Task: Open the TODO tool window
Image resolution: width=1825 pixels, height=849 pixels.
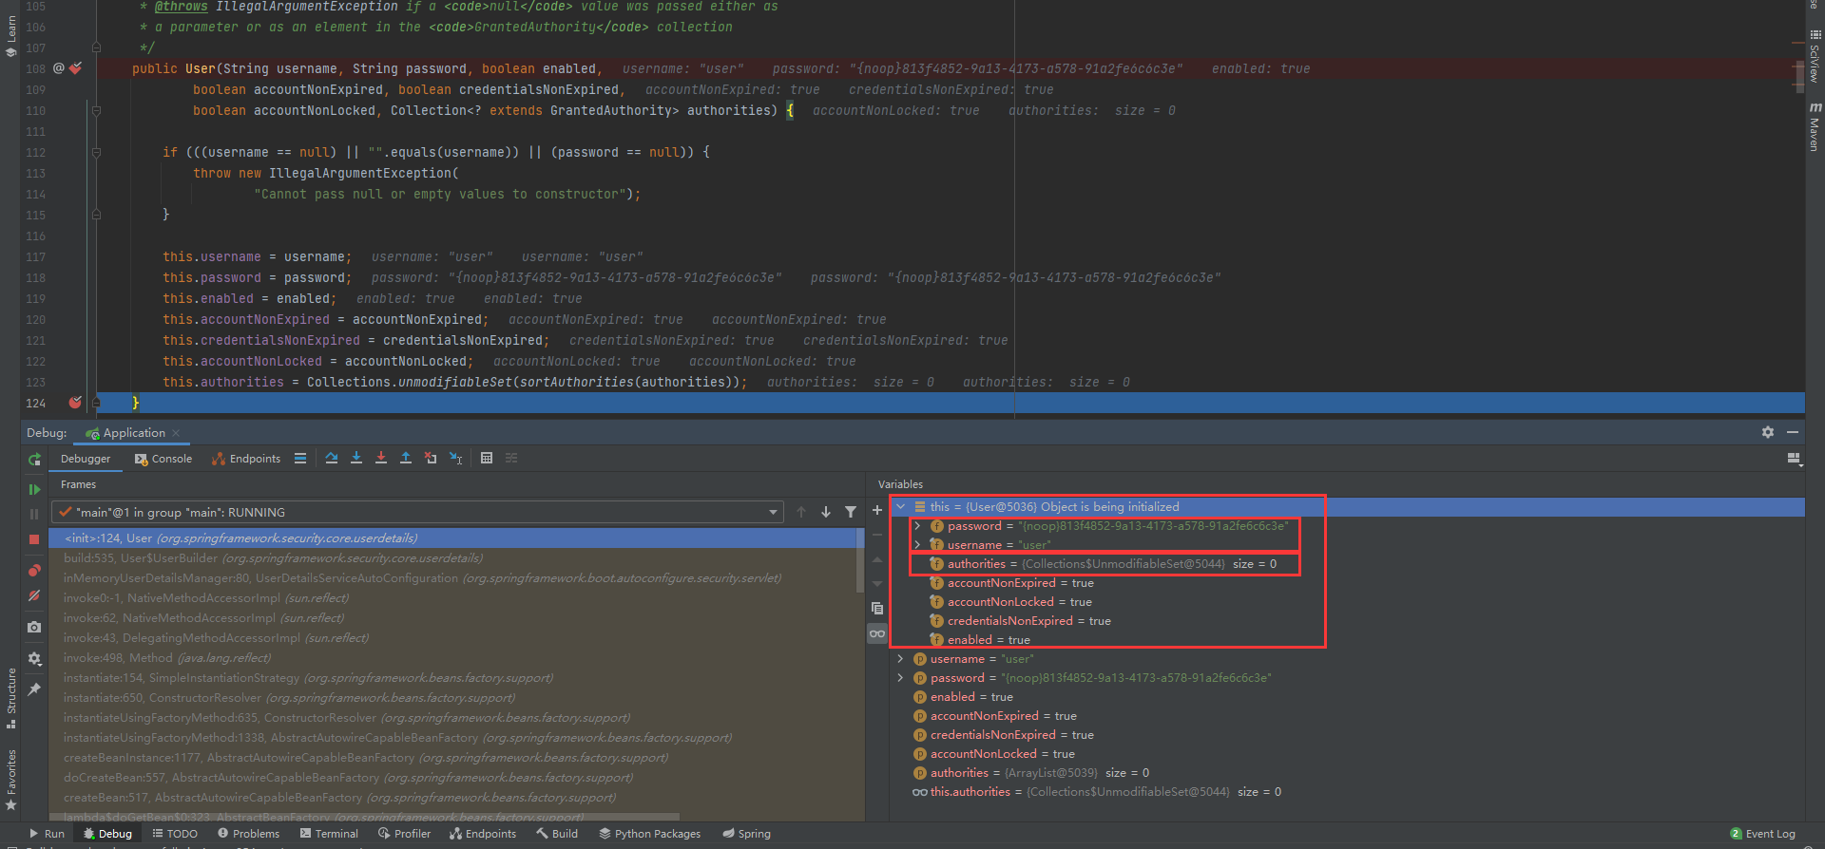Action: (x=175, y=834)
